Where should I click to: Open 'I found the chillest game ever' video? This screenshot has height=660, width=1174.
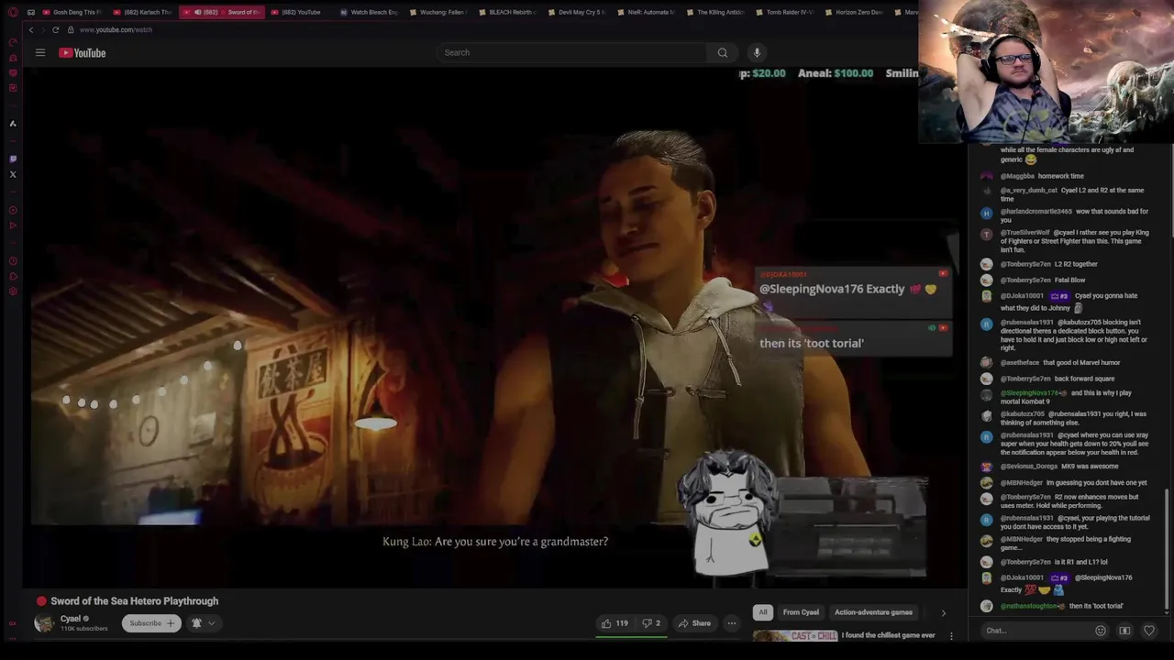click(888, 635)
